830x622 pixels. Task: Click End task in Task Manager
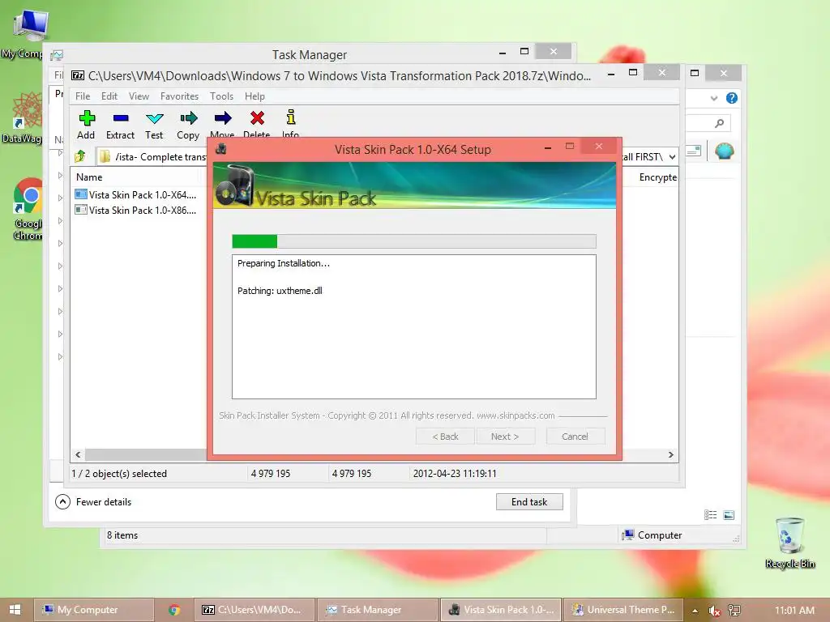tap(529, 502)
